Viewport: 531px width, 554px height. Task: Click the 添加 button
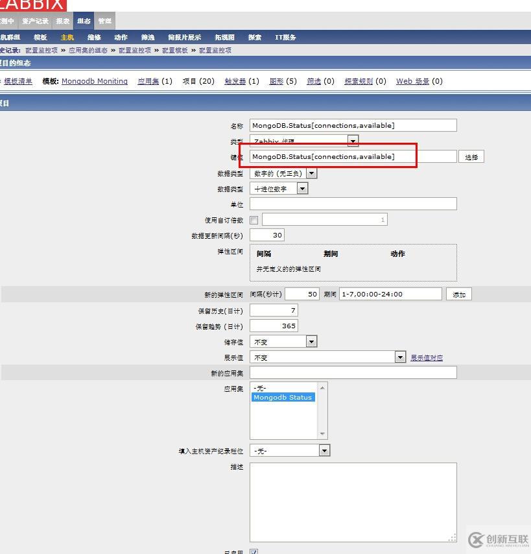pyautogui.click(x=459, y=295)
